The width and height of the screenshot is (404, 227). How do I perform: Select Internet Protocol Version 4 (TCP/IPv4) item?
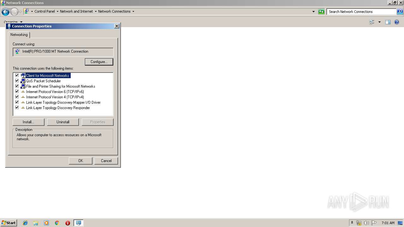55,97
